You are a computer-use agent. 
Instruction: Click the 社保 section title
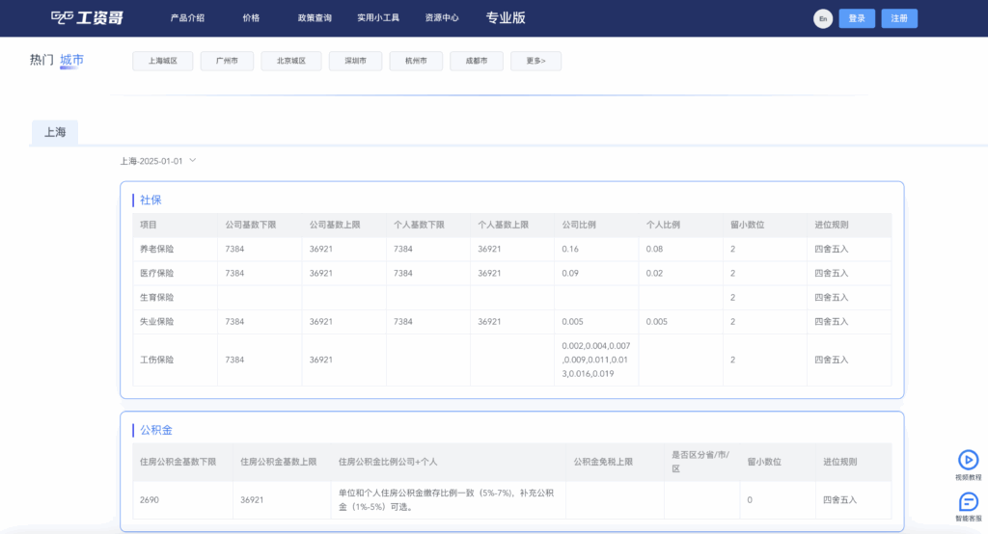point(151,200)
